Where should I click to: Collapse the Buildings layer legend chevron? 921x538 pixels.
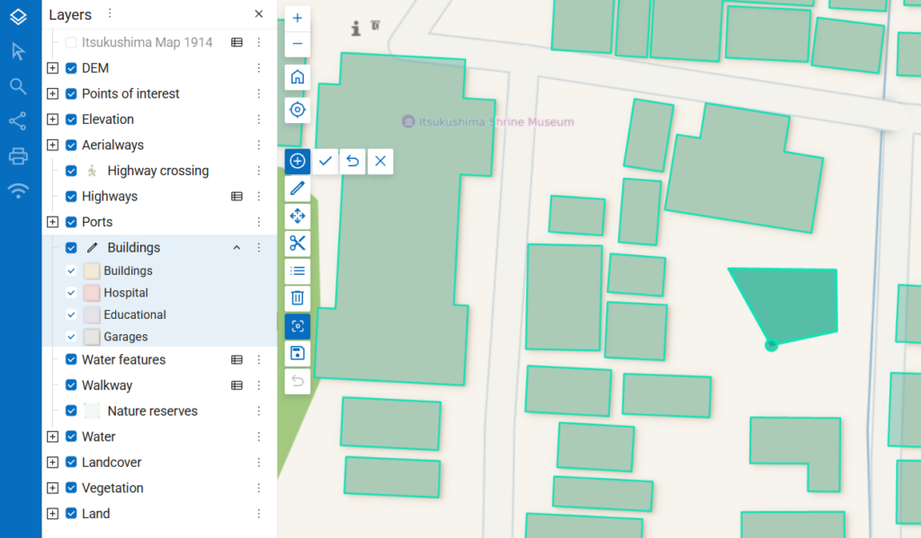pyautogui.click(x=237, y=248)
